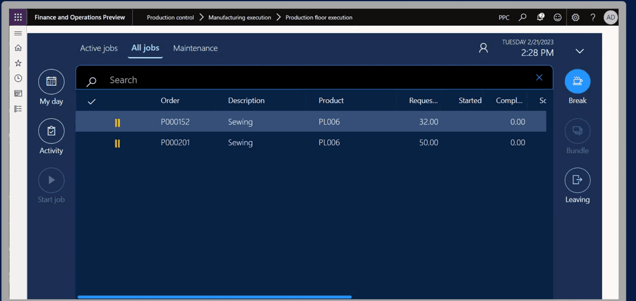The height and width of the screenshot is (301, 636).
Task: Open help question mark
Action: [x=593, y=17]
